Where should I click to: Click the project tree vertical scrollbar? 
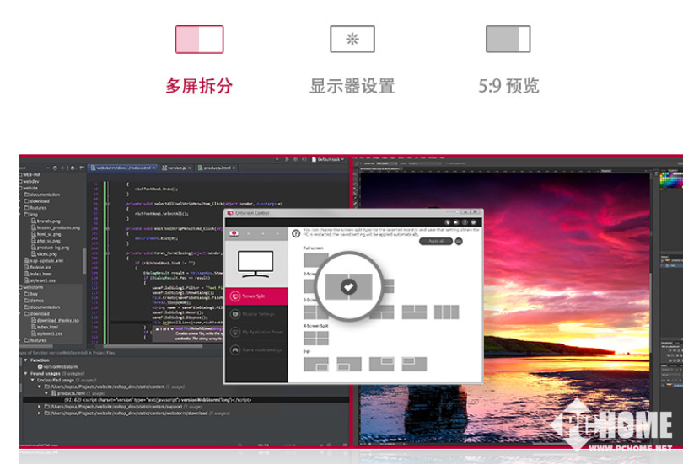tap(84, 260)
